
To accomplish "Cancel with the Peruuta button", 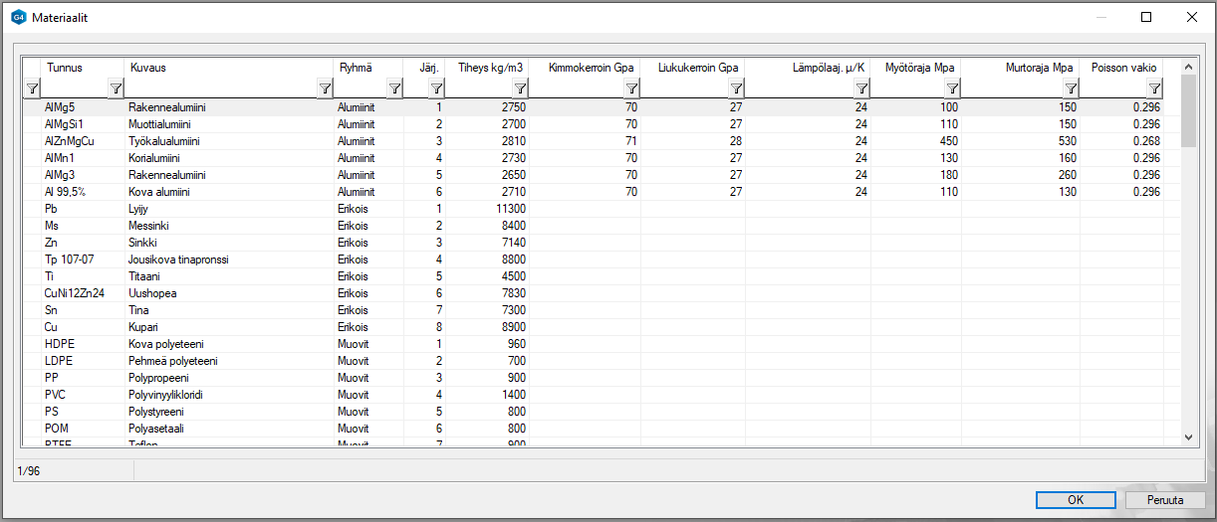I will point(1163,500).
